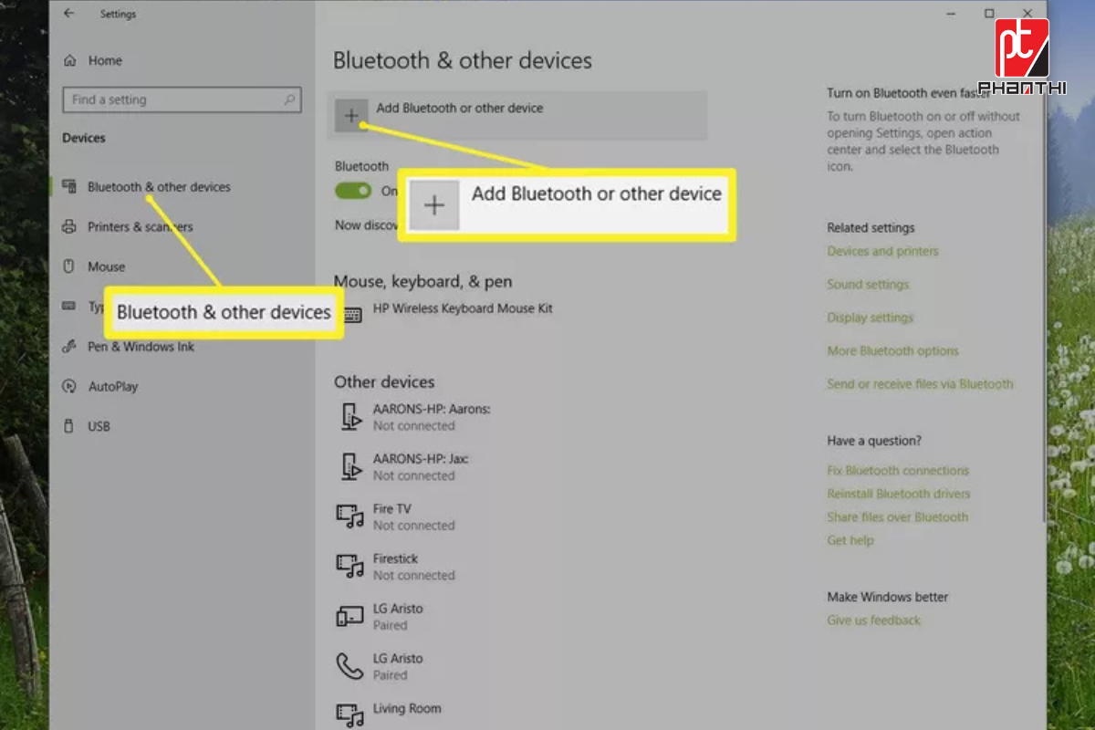1095x730 pixels.
Task: Click the icon beside AARONS-HP: Aarons
Action: [350, 416]
